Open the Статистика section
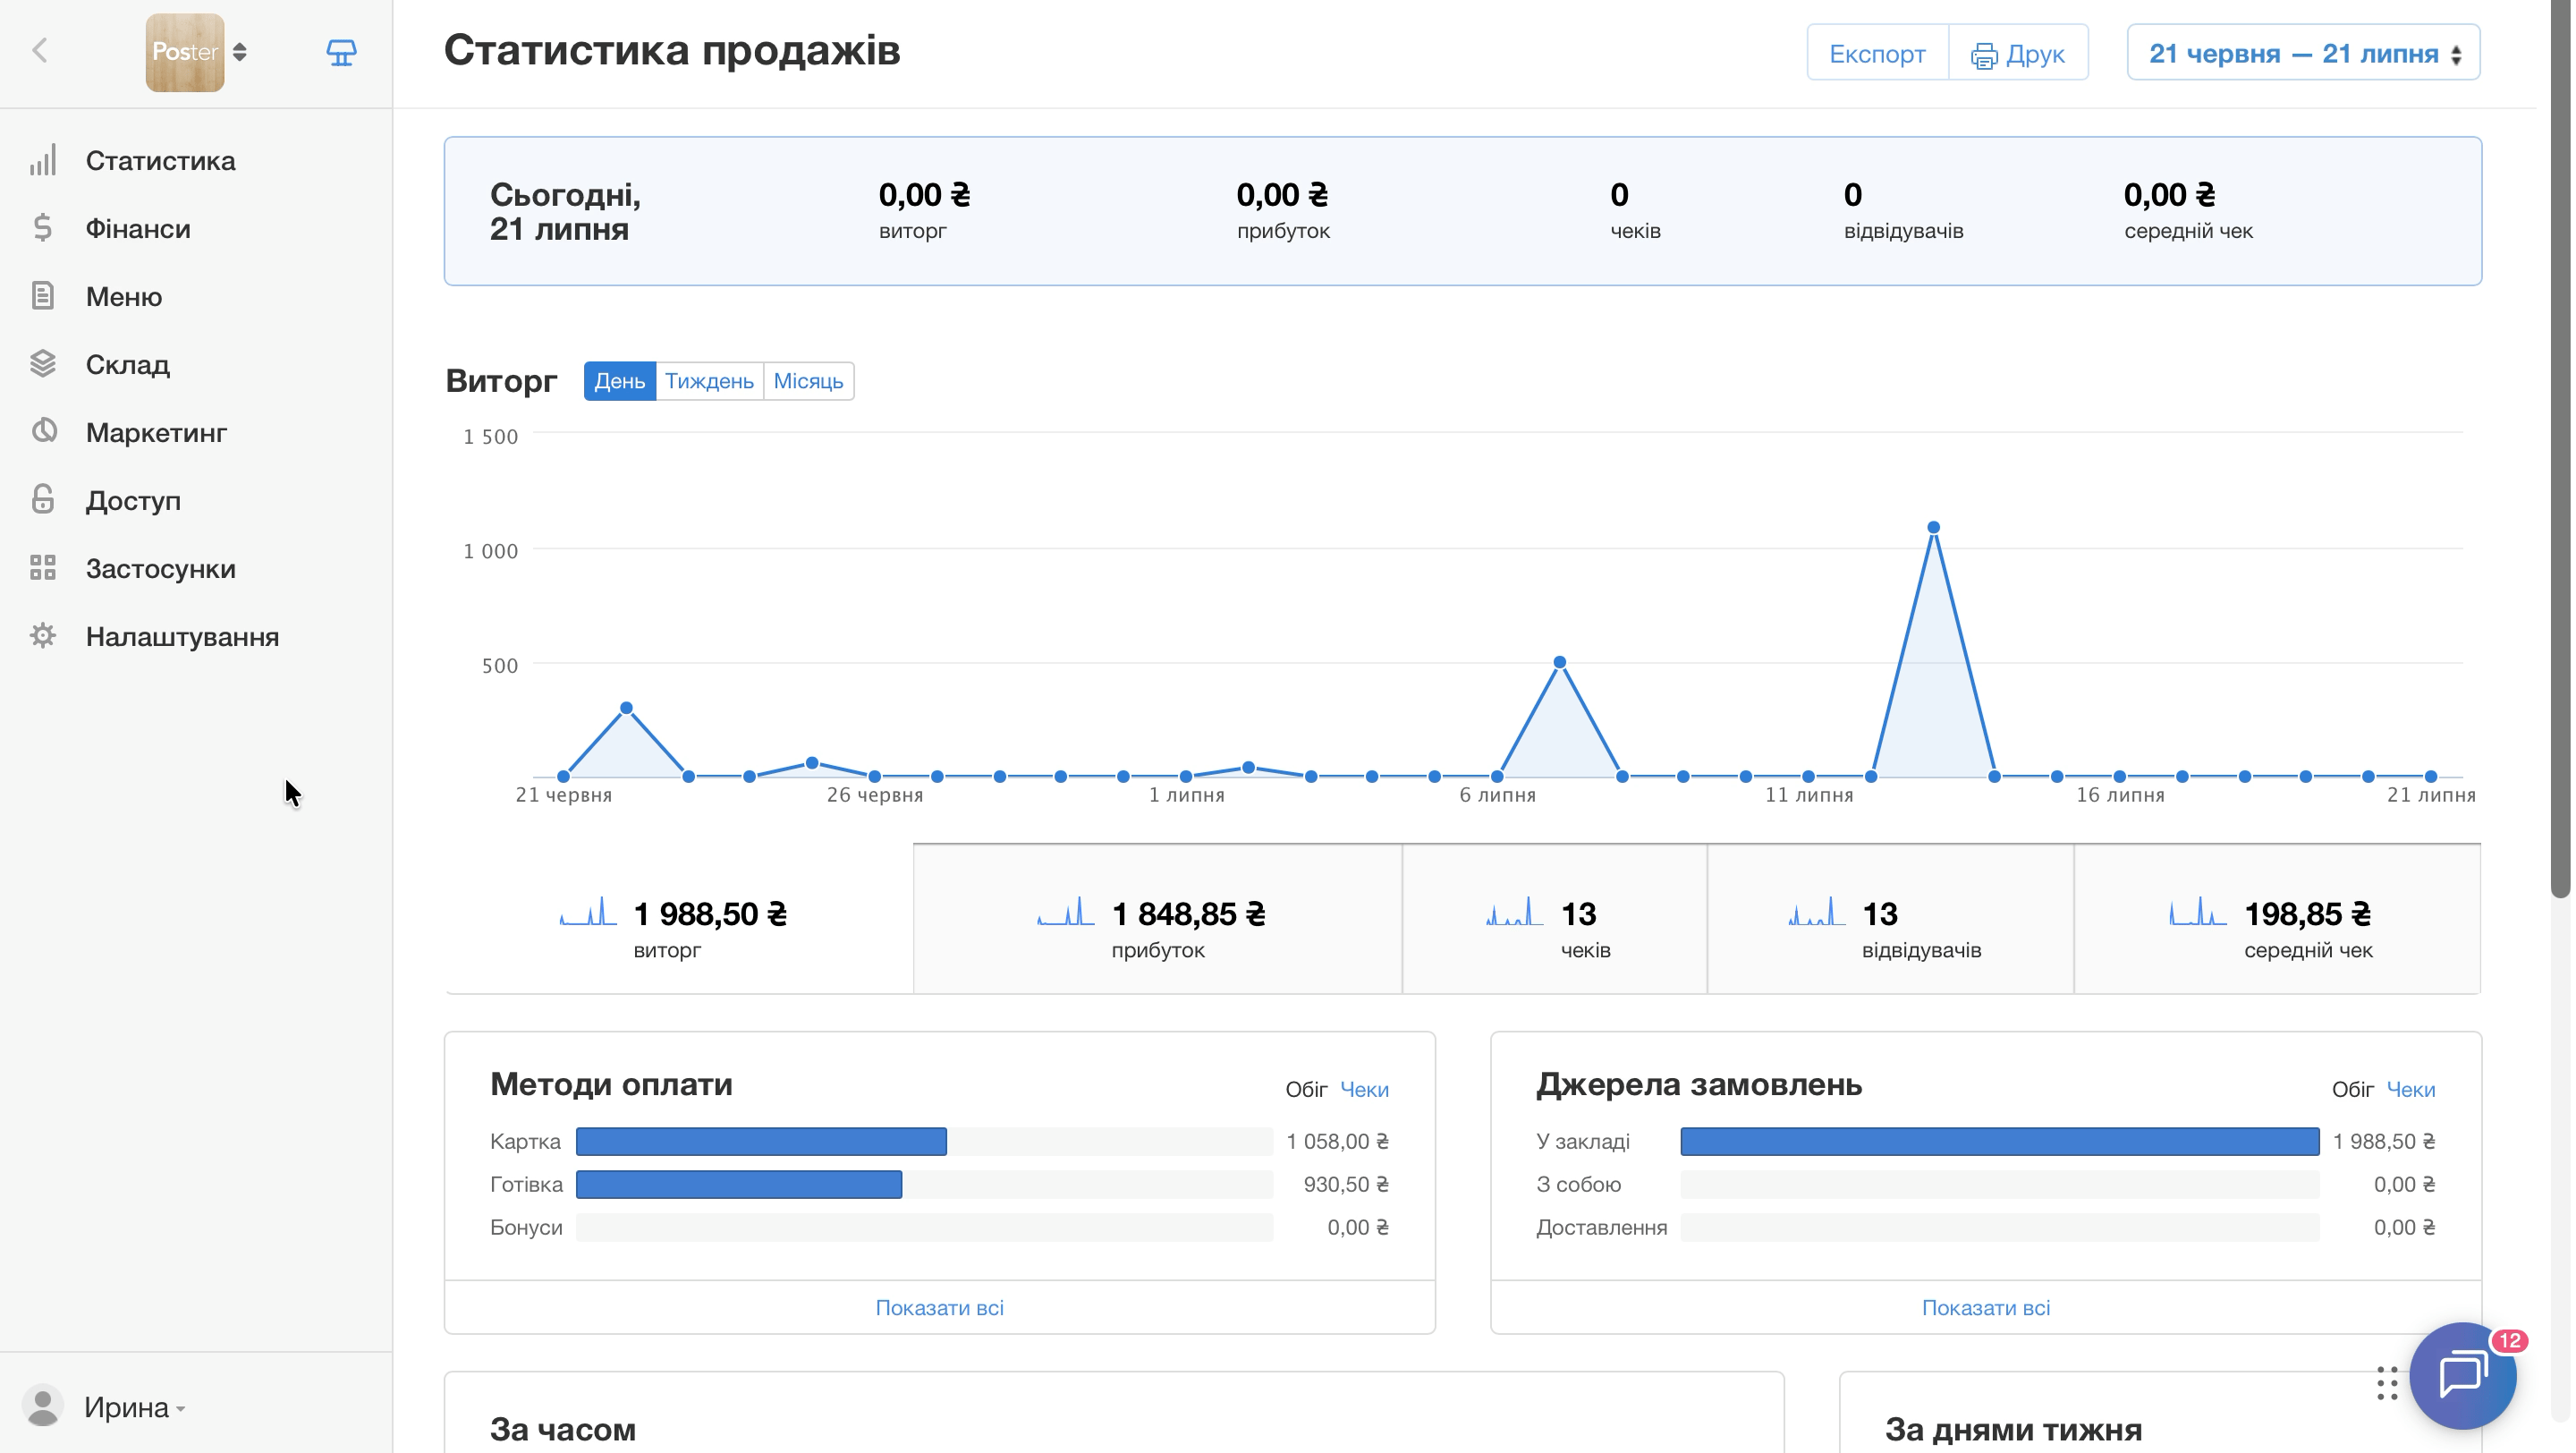Image resolution: width=2576 pixels, height=1453 pixels. 160,160
